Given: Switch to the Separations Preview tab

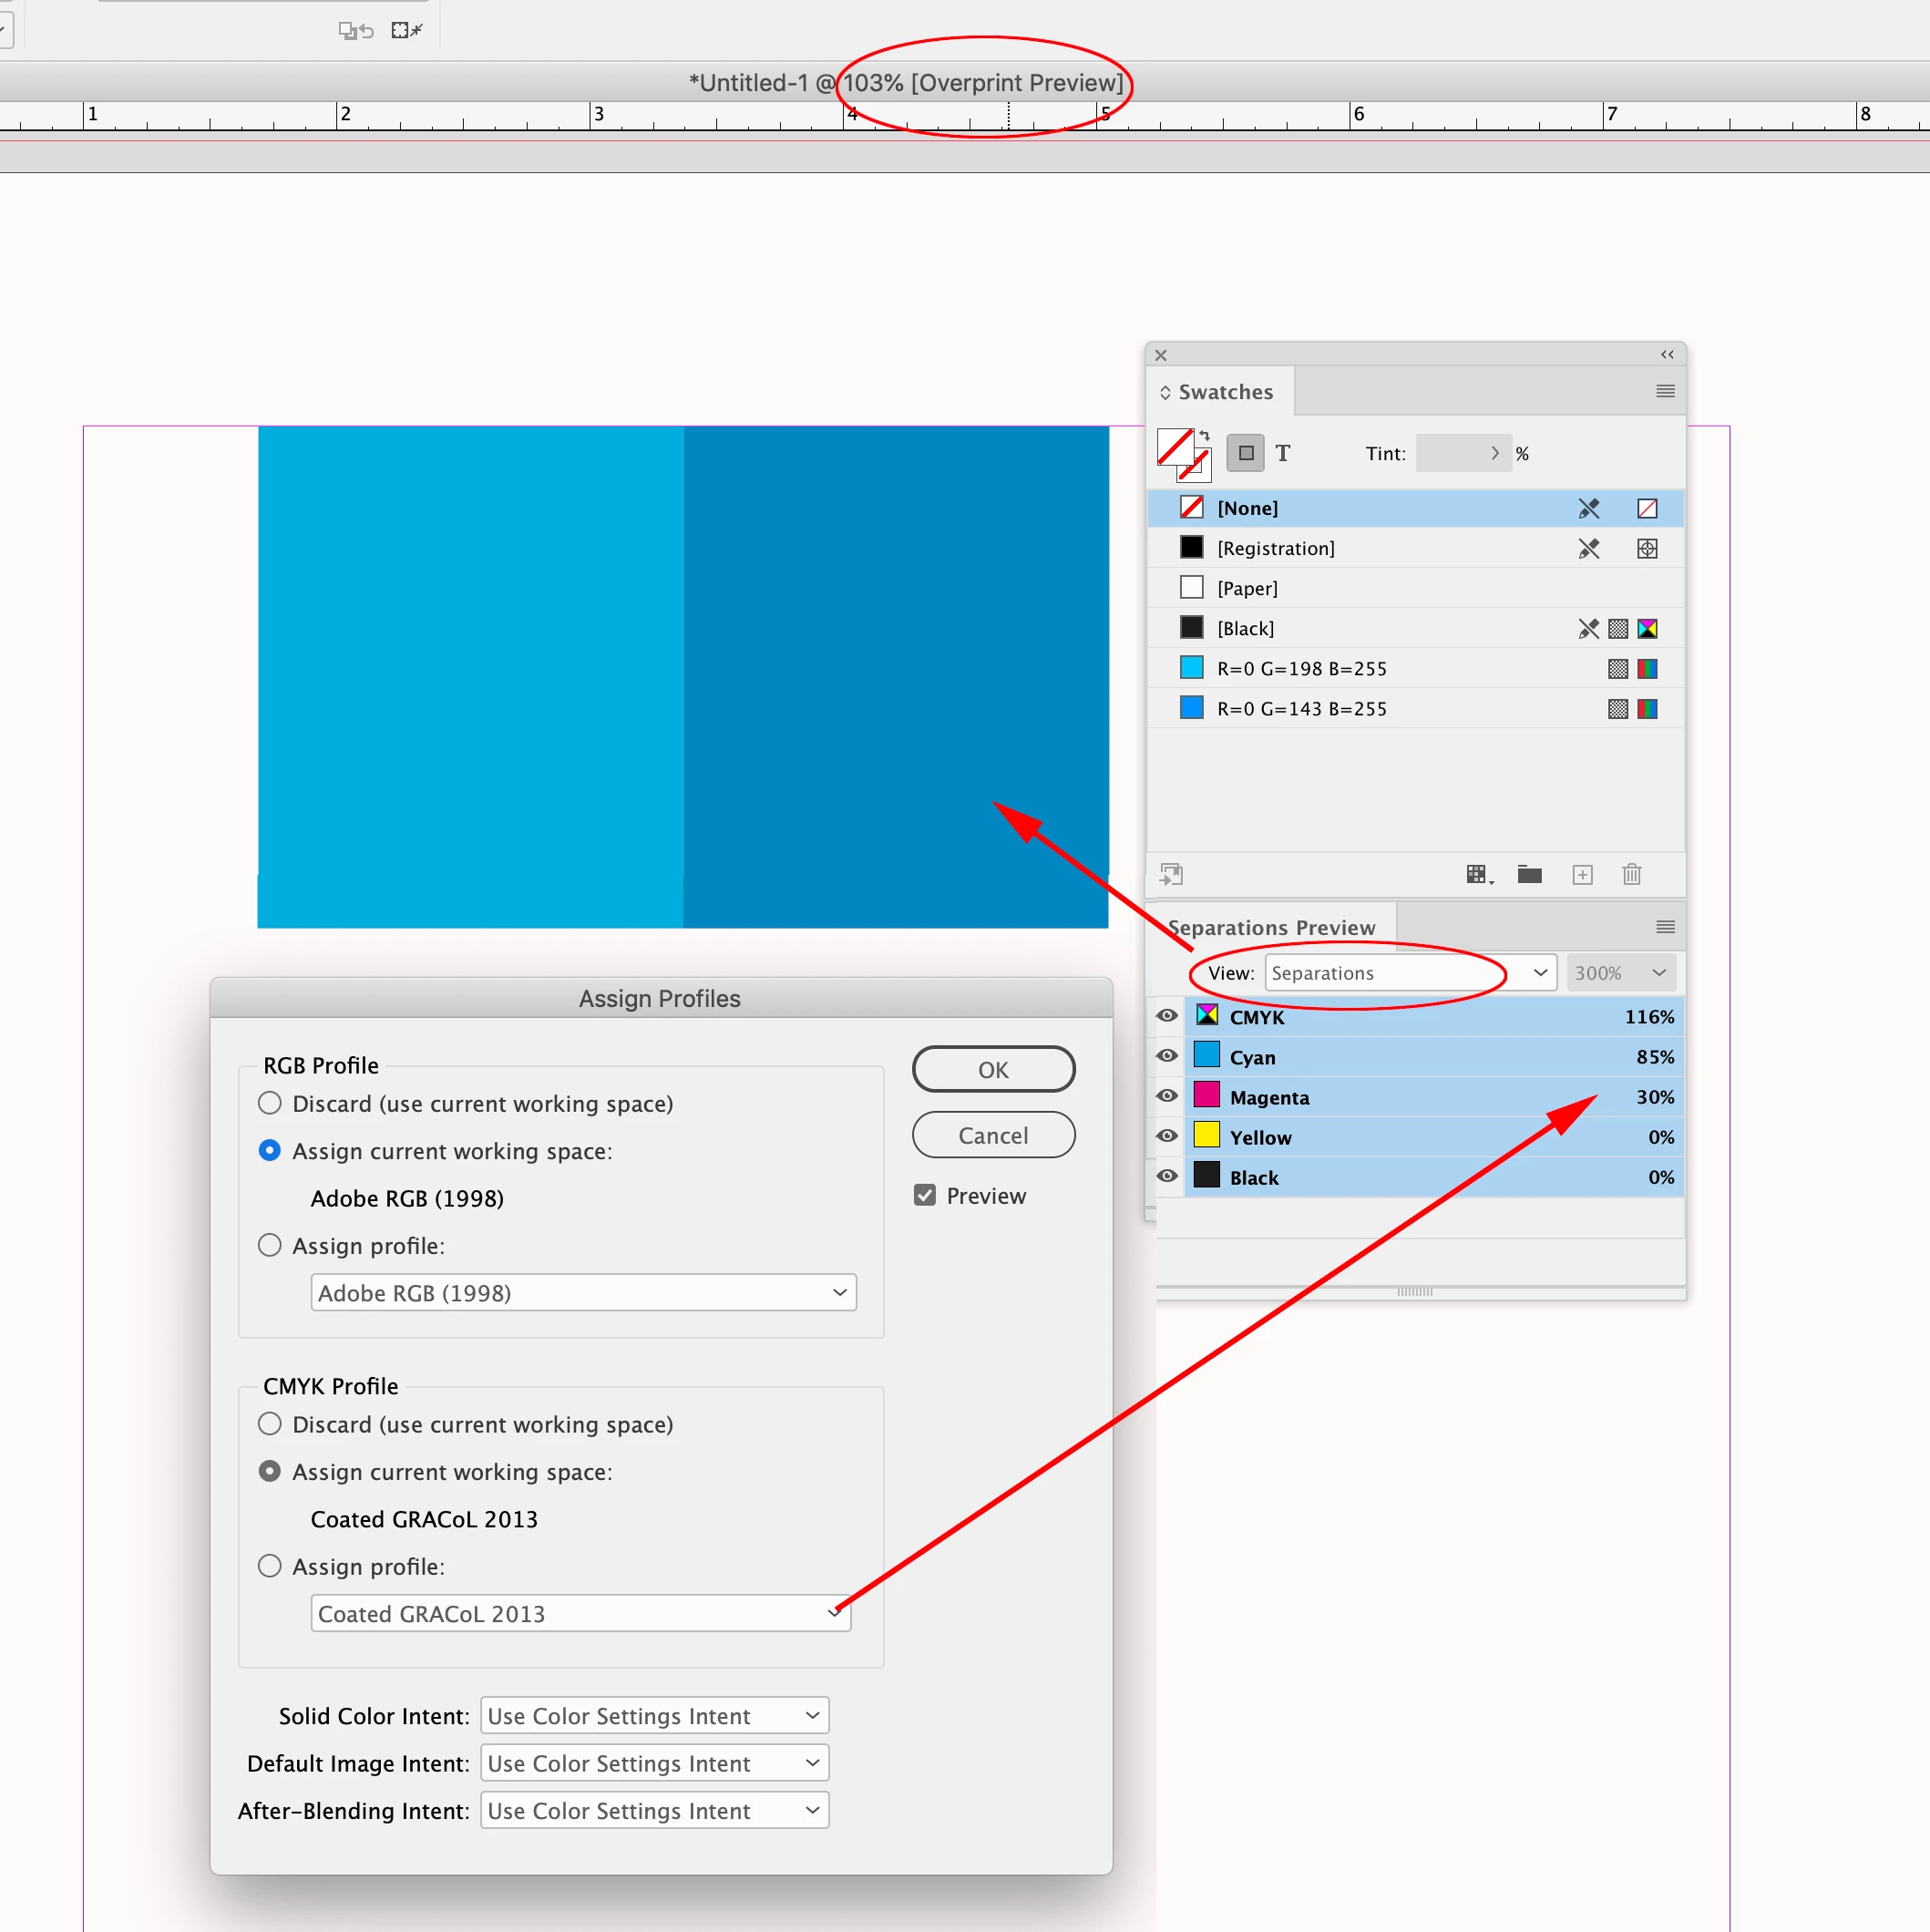Looking at the screenshot, I should 1271,927.
